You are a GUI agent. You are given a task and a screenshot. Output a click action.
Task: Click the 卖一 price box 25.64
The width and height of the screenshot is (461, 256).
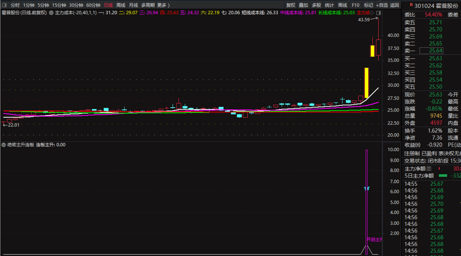[431, 51]
